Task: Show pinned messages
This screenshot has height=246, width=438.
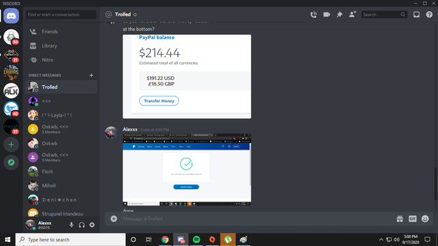Action: click(x=339, y=14)
